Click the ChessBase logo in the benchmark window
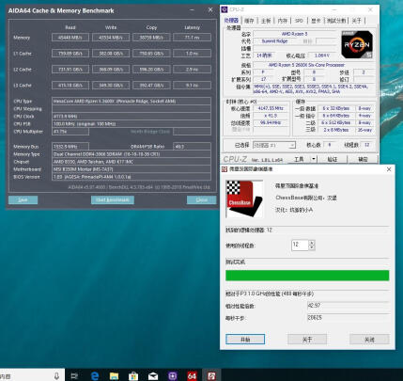Screen dimensions: 403x381 click(244, 198)
